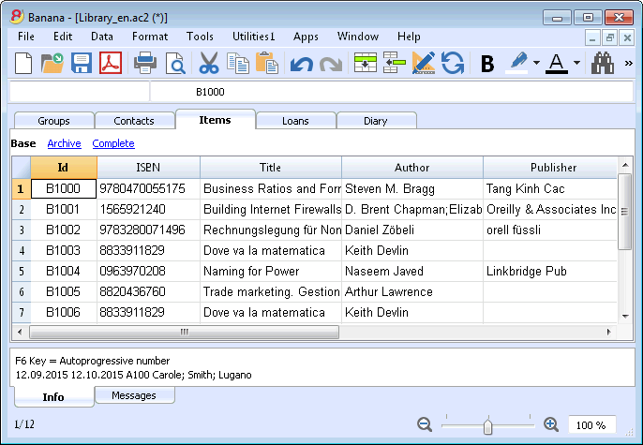Click the zoom slider handle
This screenshot has width=643, height=445.
tap(487, 425)
